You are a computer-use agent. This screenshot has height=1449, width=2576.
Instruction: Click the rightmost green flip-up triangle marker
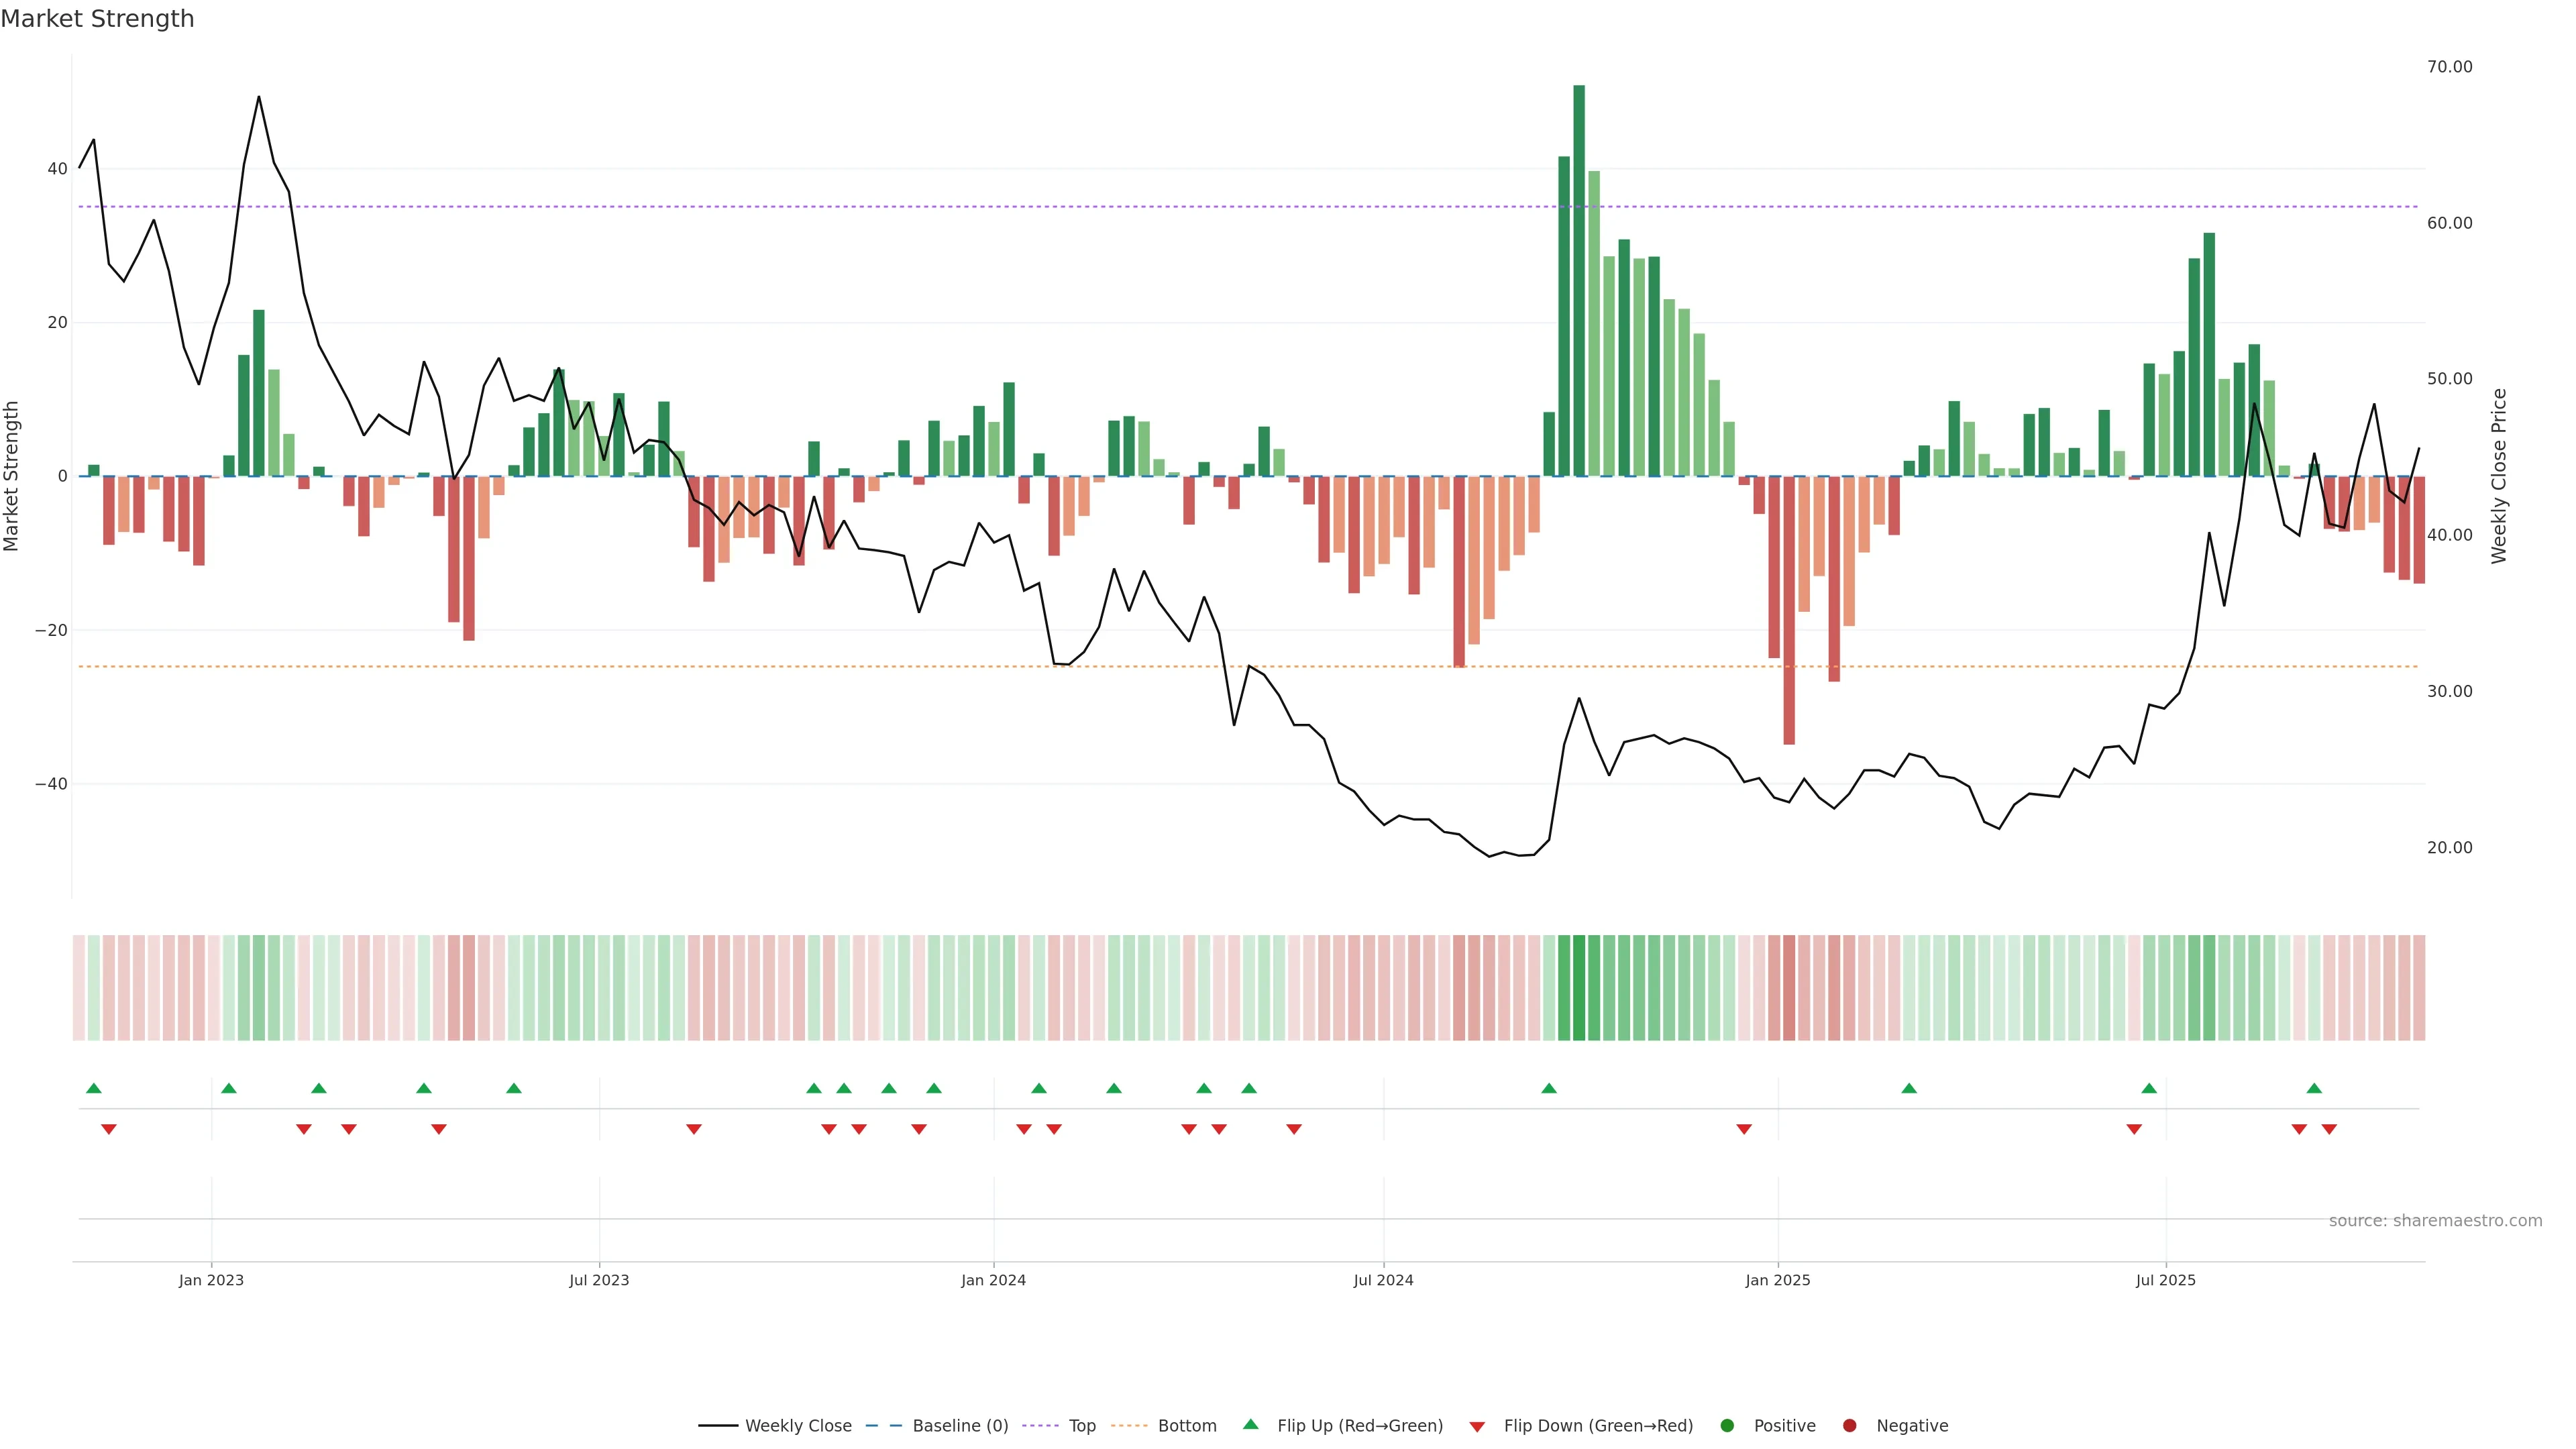[2314, 1088]
